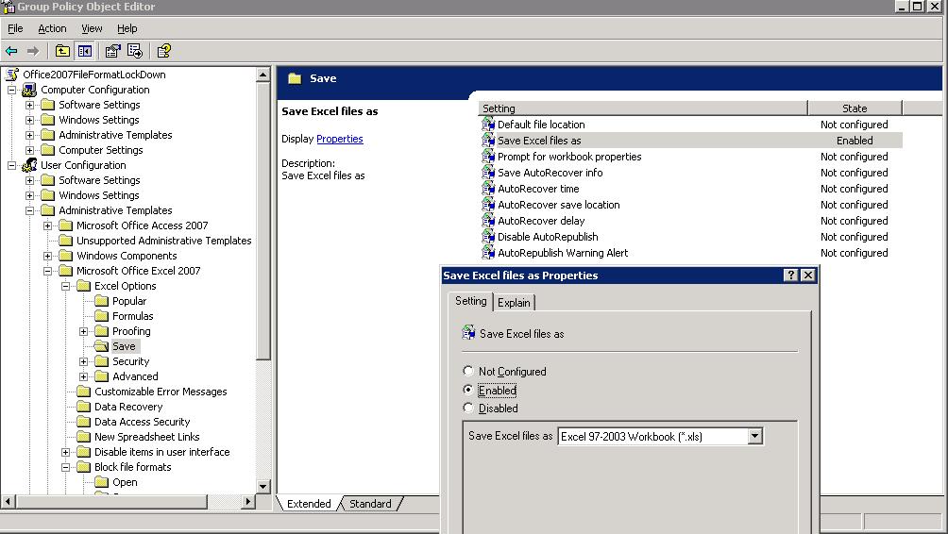948x534 pixels.
Task: Click the policy icon beside dialog setting name
Action: click(x=468, y=332)
